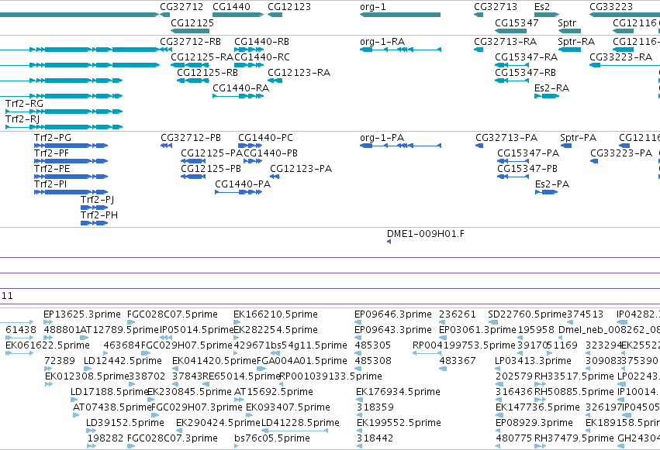
Task: Select EST EK176934.5prime
Action: click(x=398, y=392)
